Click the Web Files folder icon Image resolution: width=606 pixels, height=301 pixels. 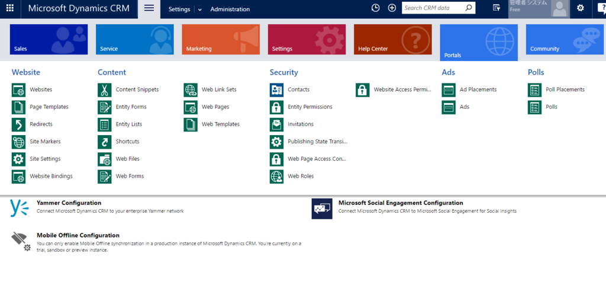pyautogui.click(x=104, y=159)
